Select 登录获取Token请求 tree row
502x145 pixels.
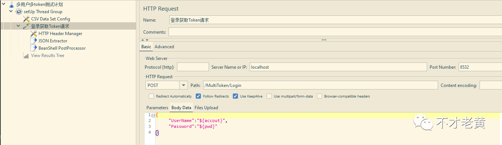tap(50, 26)
